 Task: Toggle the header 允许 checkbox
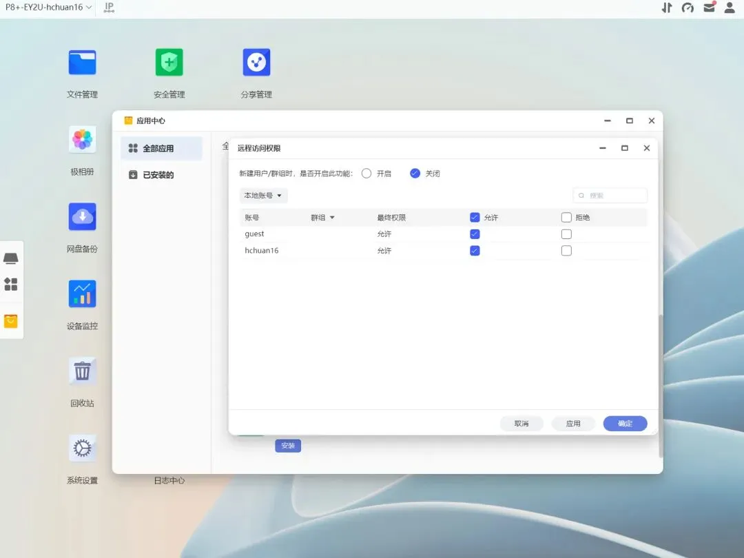click(x=475, y=217)
